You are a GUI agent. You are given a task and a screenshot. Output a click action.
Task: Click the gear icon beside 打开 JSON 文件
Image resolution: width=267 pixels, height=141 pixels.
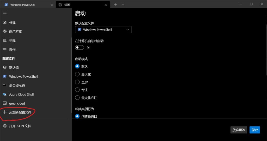(x=5, y=126)
